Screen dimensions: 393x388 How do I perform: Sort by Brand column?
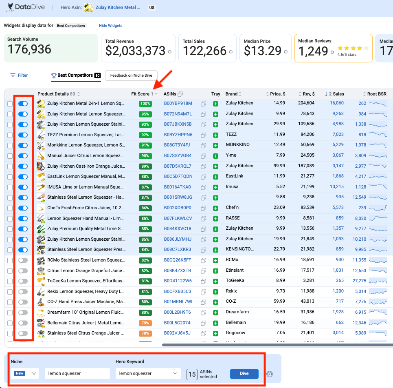pyautogui.click(x=240, y=94)
